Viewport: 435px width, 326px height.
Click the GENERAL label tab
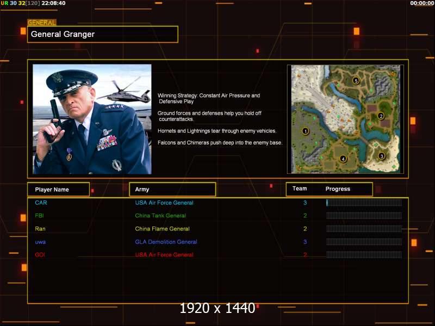pos(42,23)
